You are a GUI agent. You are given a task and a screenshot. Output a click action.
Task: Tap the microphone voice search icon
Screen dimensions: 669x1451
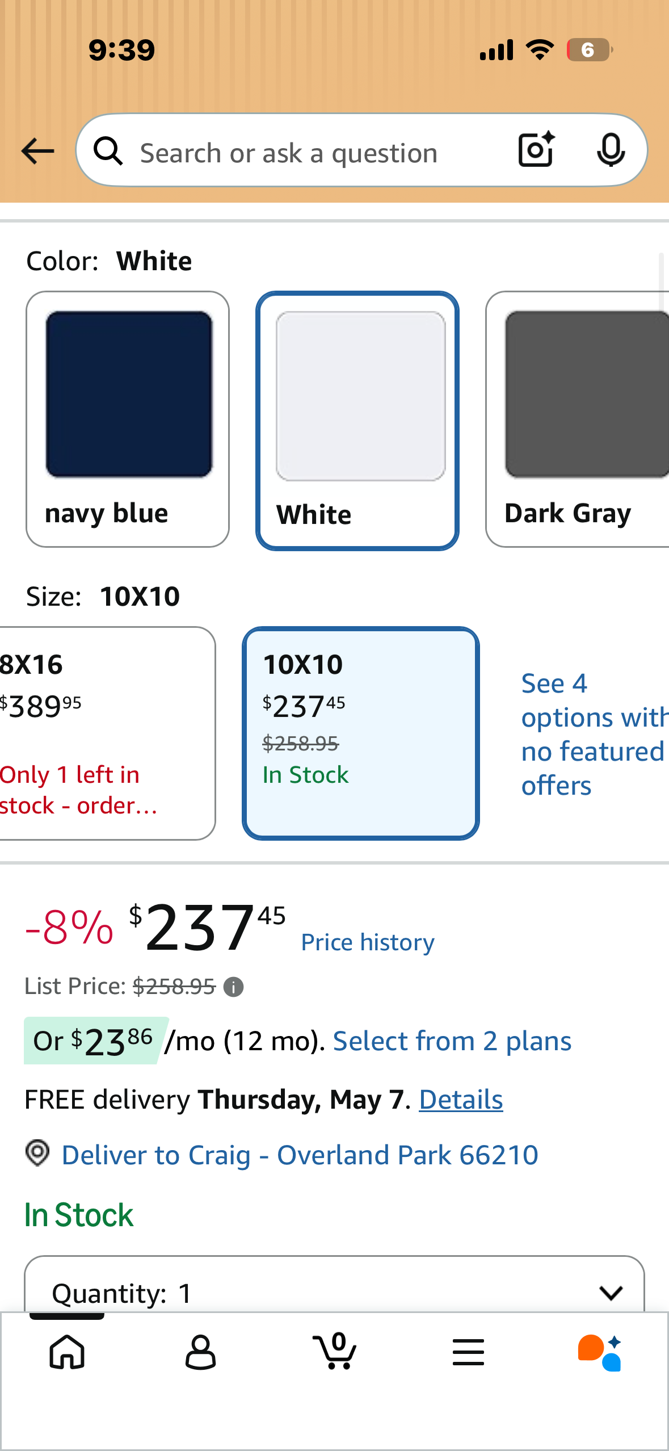tap(611, 150)
